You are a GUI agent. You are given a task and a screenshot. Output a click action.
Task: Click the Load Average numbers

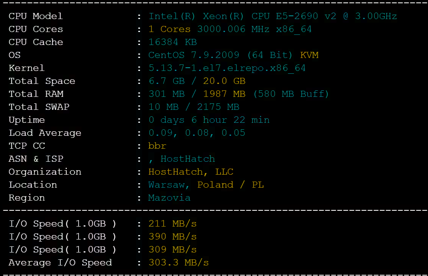197,133
